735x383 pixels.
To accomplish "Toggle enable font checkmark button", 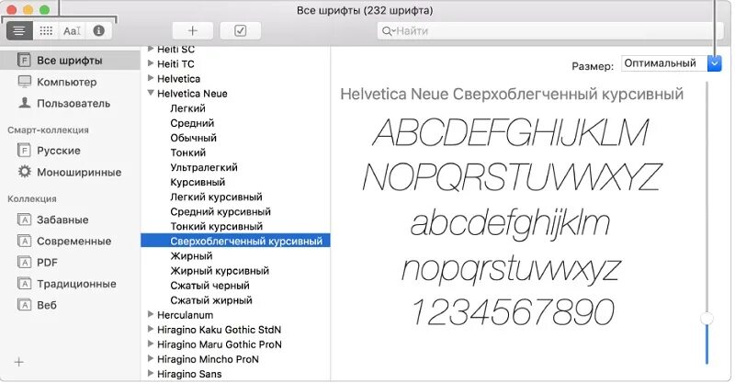I will pos(240,31).
